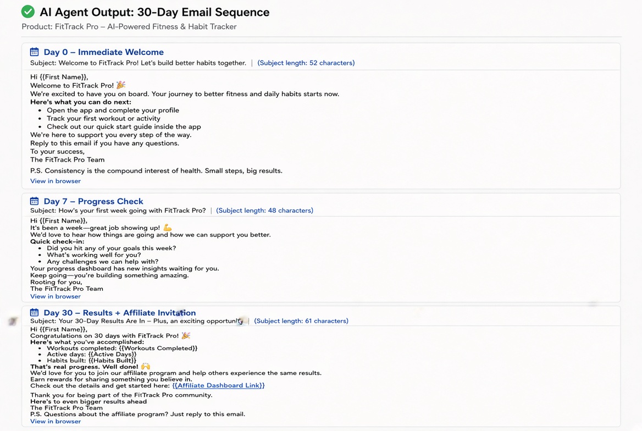Click the calendar icon for Day 30

tap(35, 313)
